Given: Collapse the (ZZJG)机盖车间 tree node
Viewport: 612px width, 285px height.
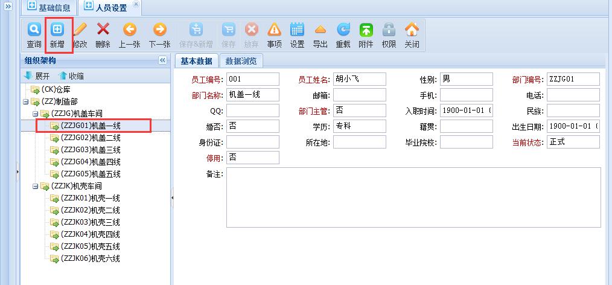Looking at the screenshot, I should point(35,114).
